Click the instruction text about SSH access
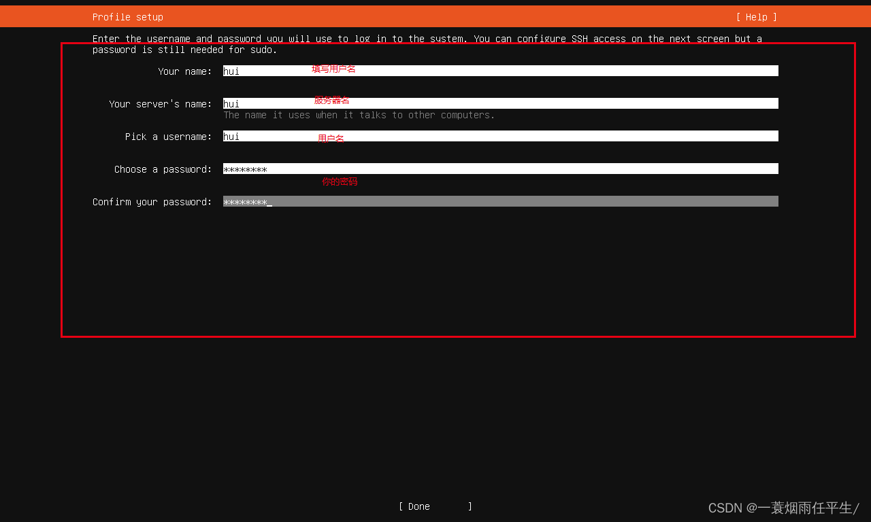The width and height of the screenshot is (871, 522). [x=427, y=44]
